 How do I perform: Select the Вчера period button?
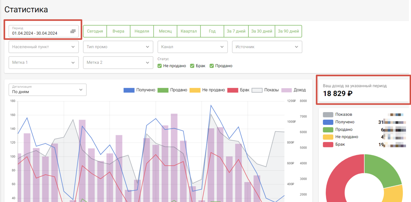(119, 31)
